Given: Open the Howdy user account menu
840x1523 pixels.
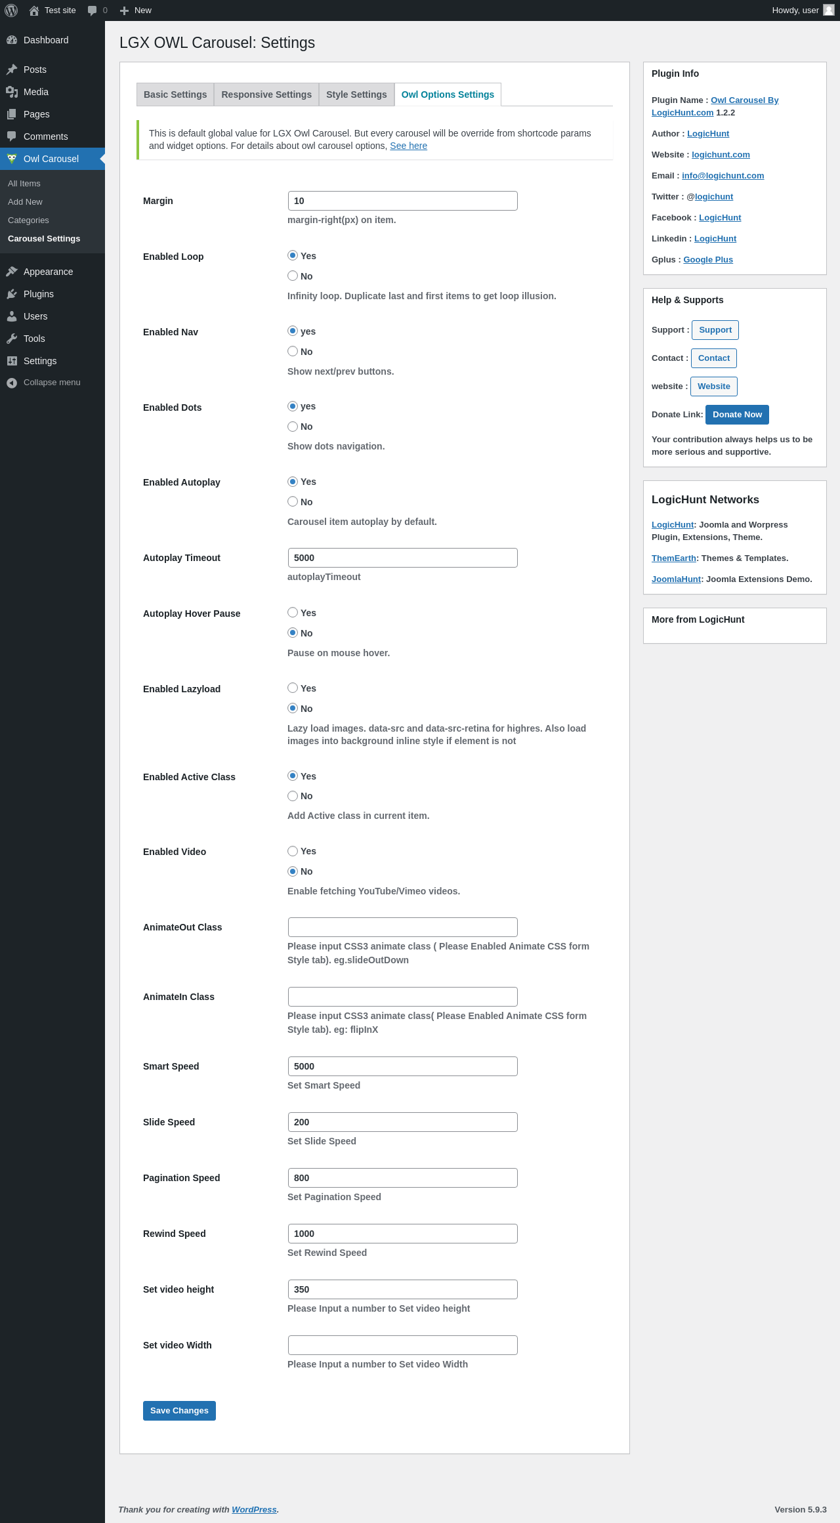Looking at the screenshot, I should 803,10.
